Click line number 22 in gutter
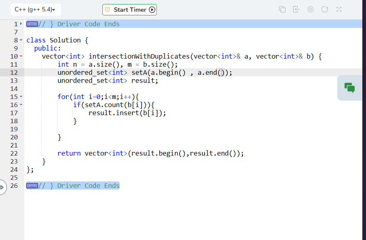Screen dimensions: 366x240 (x=14, y=154)
